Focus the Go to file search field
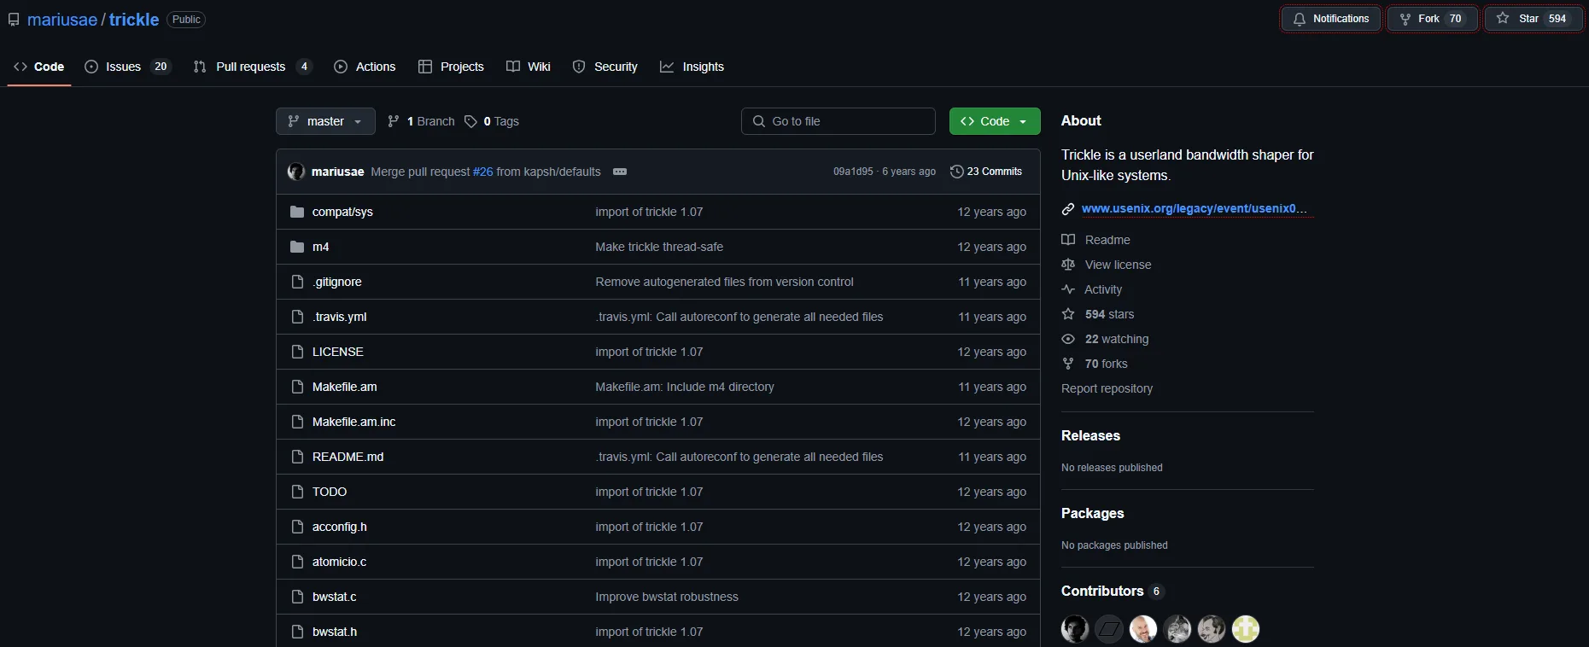 pos(838,121)
